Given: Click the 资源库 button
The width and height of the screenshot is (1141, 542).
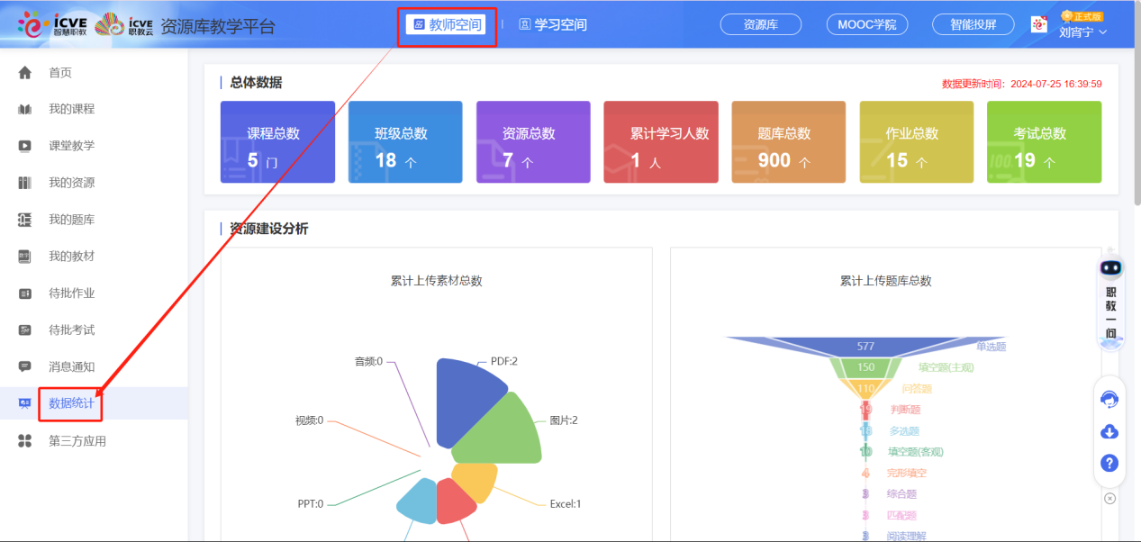Looking at the screenshot, I should 760,25.
